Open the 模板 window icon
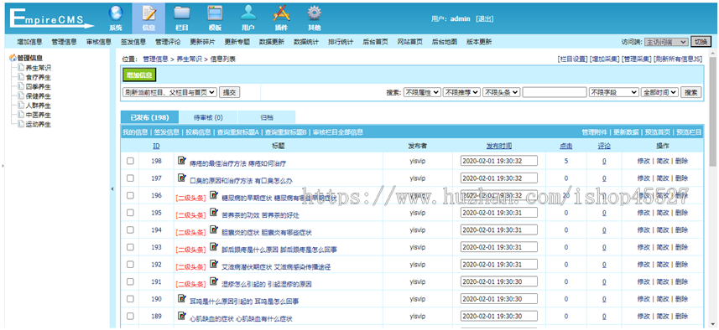The height and width of the screenshot is (330, 719). click(x=215, y=13)
